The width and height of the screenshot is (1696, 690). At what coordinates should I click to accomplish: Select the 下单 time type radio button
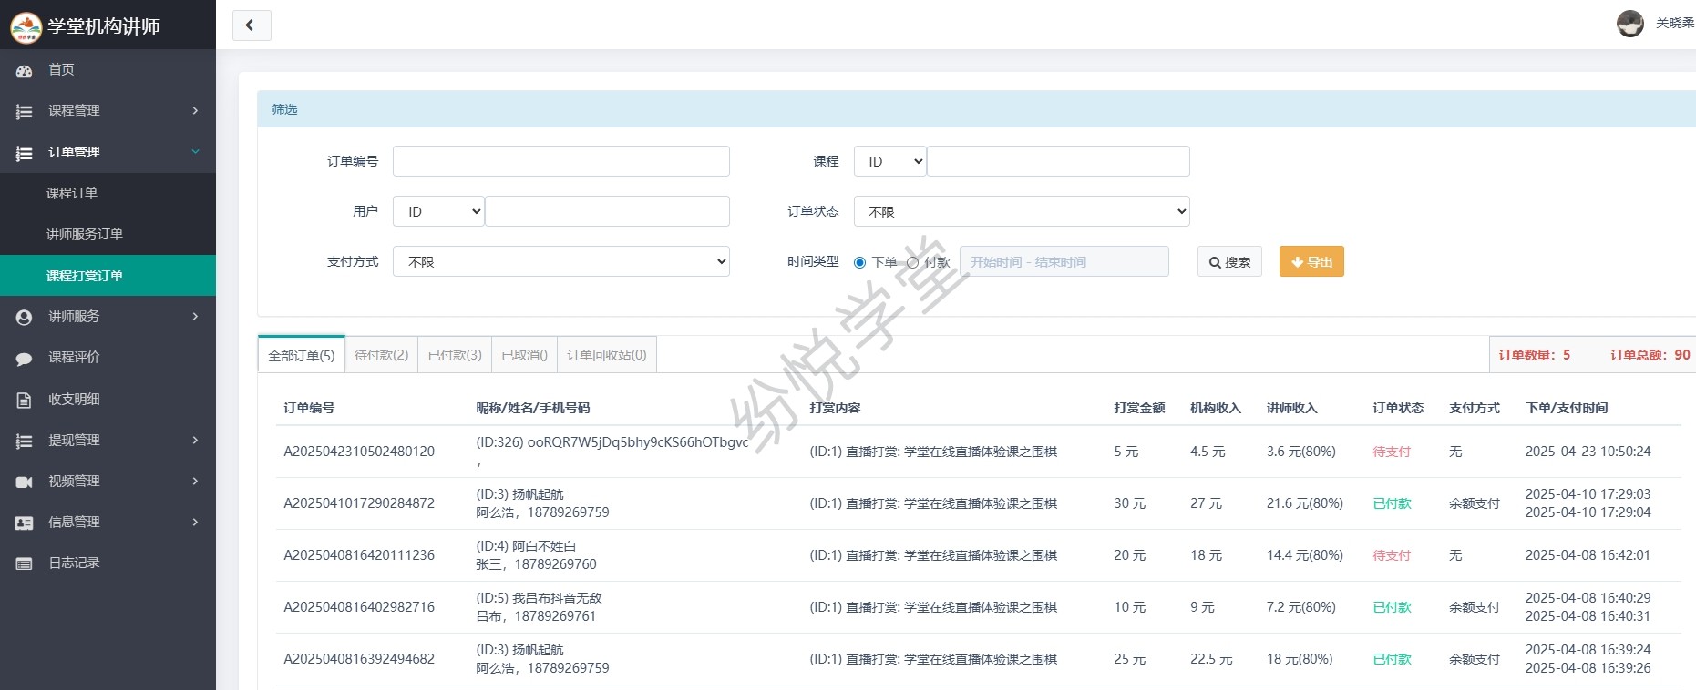[x=859, y=262]
